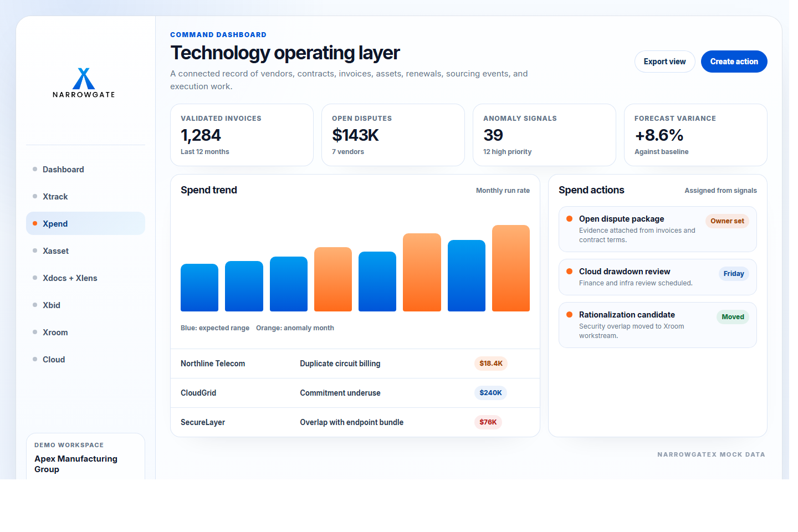Image resolution: width=798 pixels, height=532 pixels.
Task: Click Commitment underuse text
Action: click(340, 393)
